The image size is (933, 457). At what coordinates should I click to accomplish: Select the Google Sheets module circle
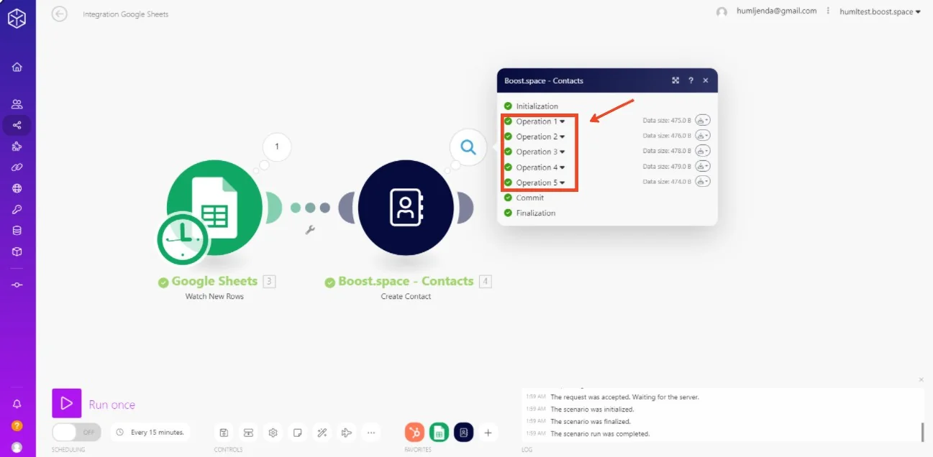pyautogui.click(x=214, y=208)
